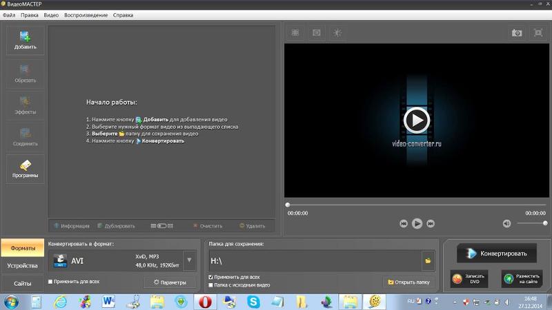Click the crop icon above the preview
The image size is (552, 310).
point(295,32)
